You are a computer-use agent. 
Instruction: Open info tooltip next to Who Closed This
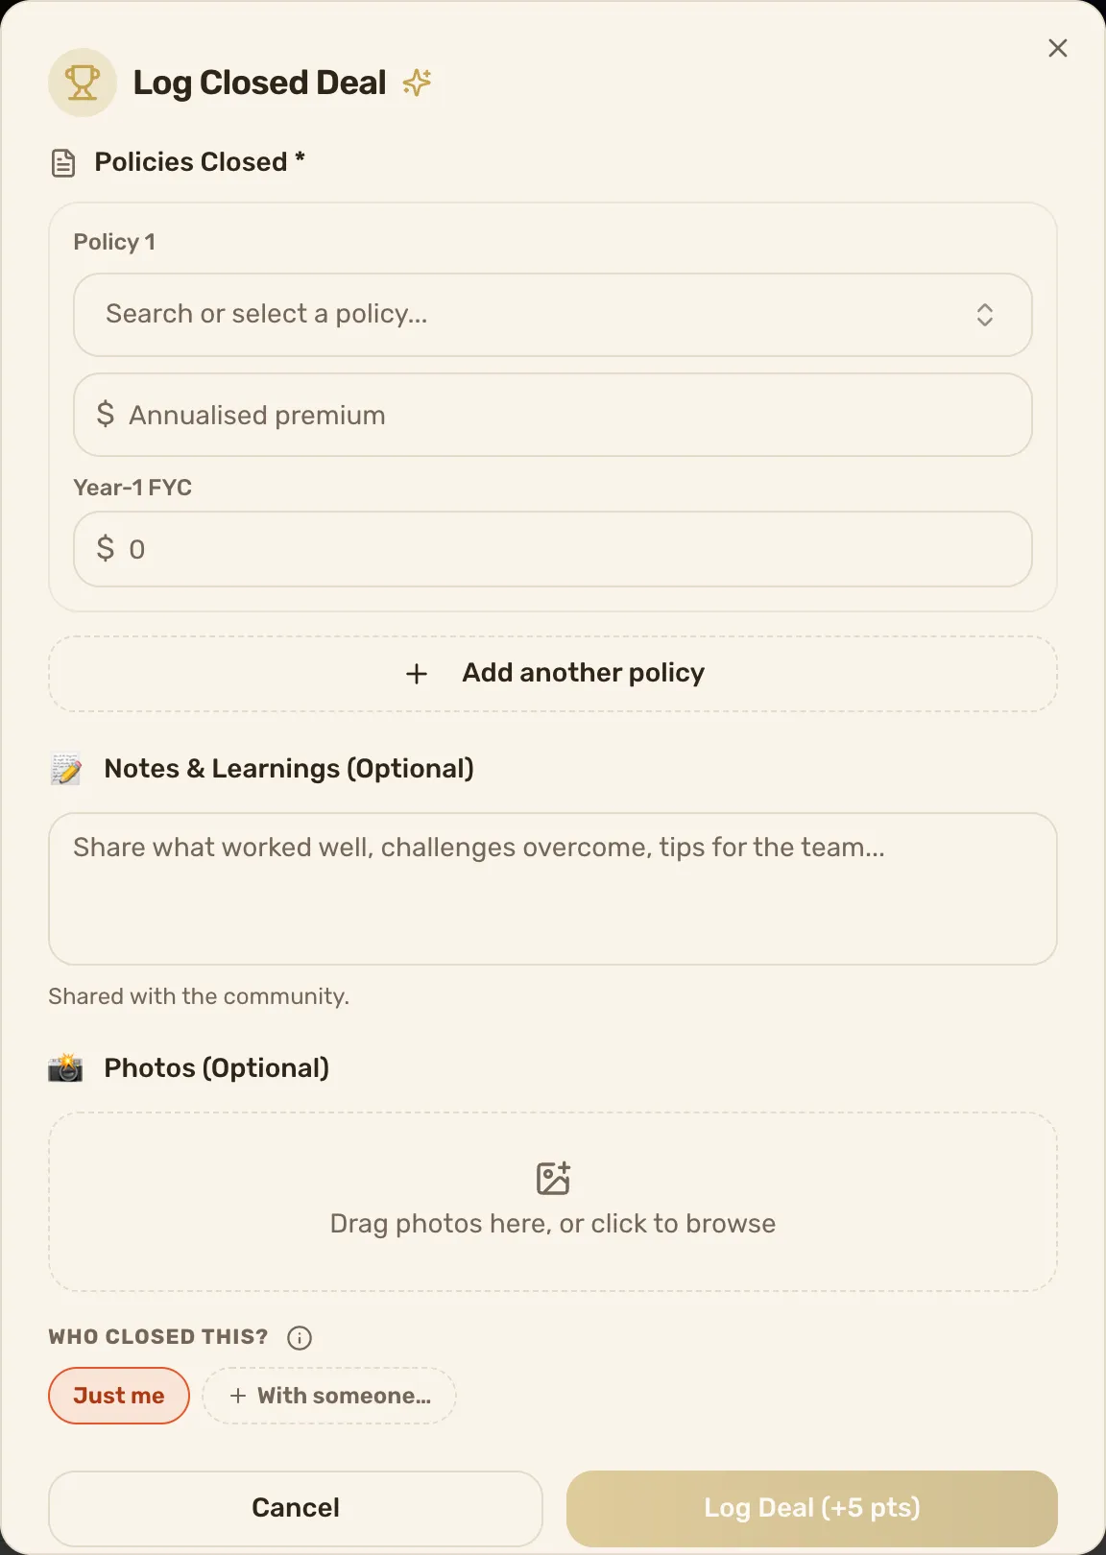click(x=300, y=1338)
